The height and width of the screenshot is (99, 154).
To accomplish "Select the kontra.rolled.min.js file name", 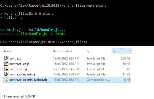I will tap(22, 74).
